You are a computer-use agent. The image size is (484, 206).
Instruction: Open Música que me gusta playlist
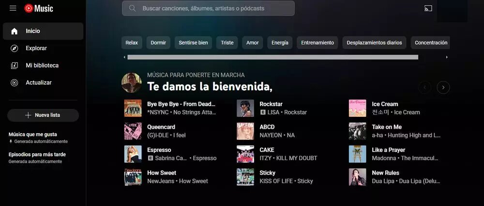tap(43, 137)
